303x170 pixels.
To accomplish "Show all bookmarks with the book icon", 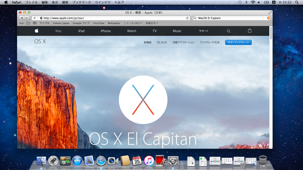I will coord(28,23).
